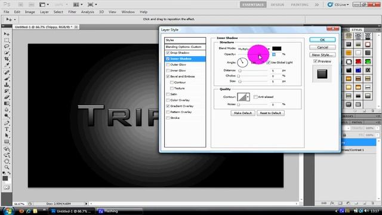Click the black shadow color swatch
This screenshot has width=382, height=215.
(277, 49)
